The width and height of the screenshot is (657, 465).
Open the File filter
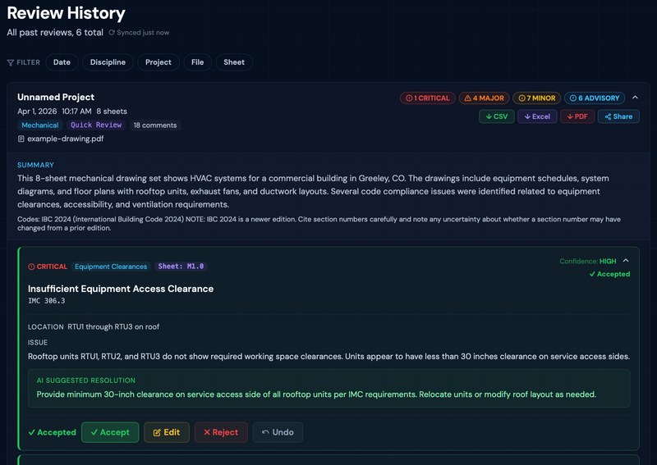click(197, 62)
